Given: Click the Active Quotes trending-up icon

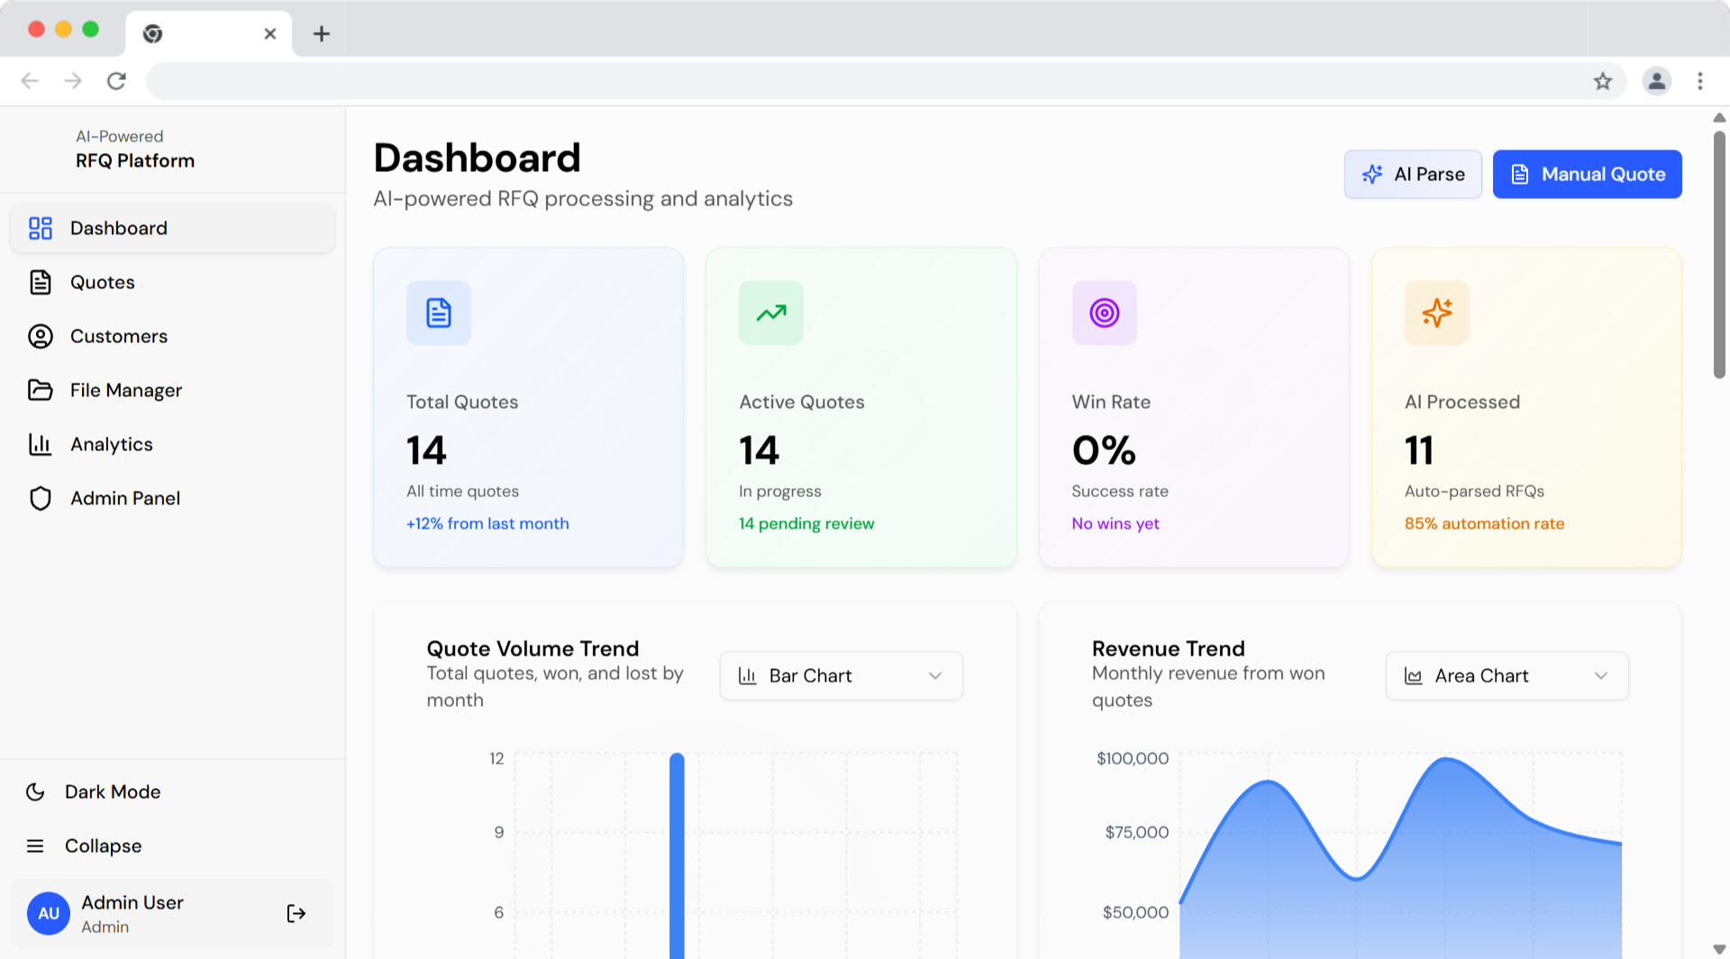Looking at the screenshot, I should click(771, 312).
